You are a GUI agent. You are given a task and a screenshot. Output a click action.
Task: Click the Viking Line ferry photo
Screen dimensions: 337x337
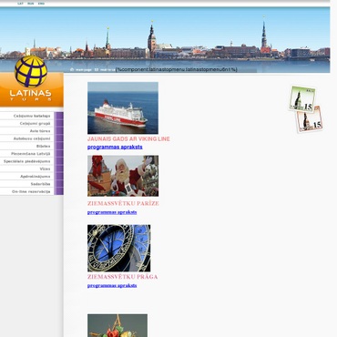[123, 108]
